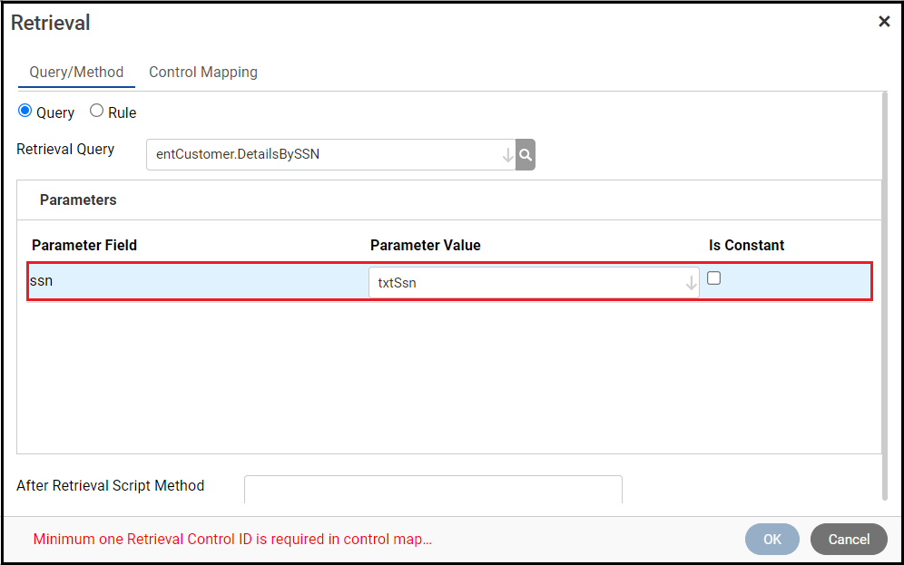The image size is (904, 565).
Task: Enable the Is Constant checkbox for ssn
Action: (x=714, y=278)
